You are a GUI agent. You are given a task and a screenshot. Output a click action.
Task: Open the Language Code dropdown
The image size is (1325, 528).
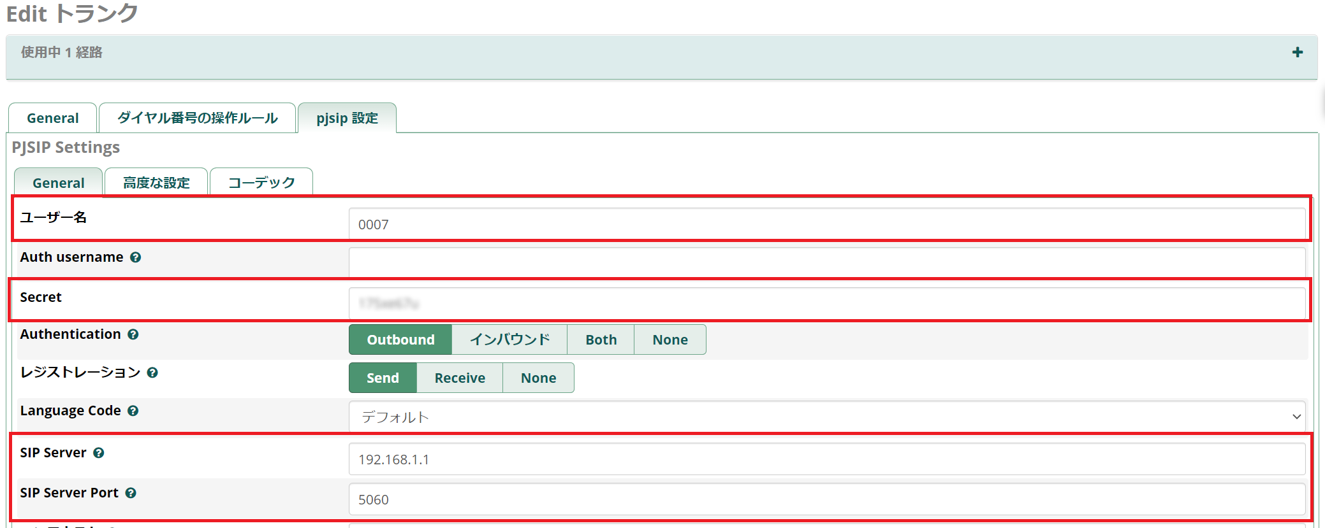(x=826, y=417)
